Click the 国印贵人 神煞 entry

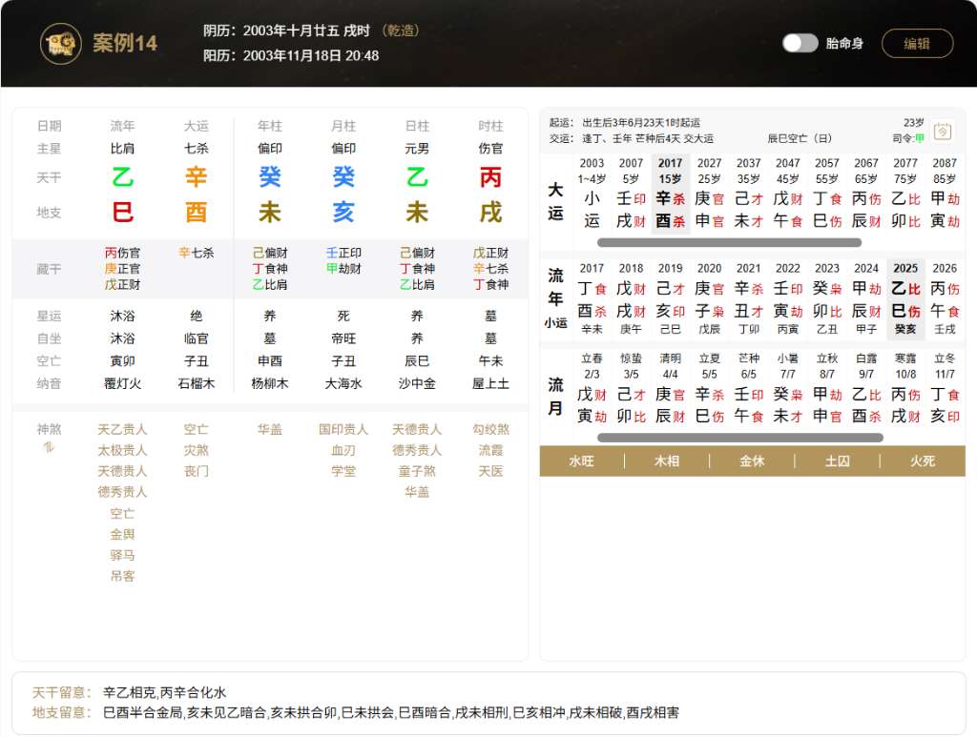[x=343, y=429]
